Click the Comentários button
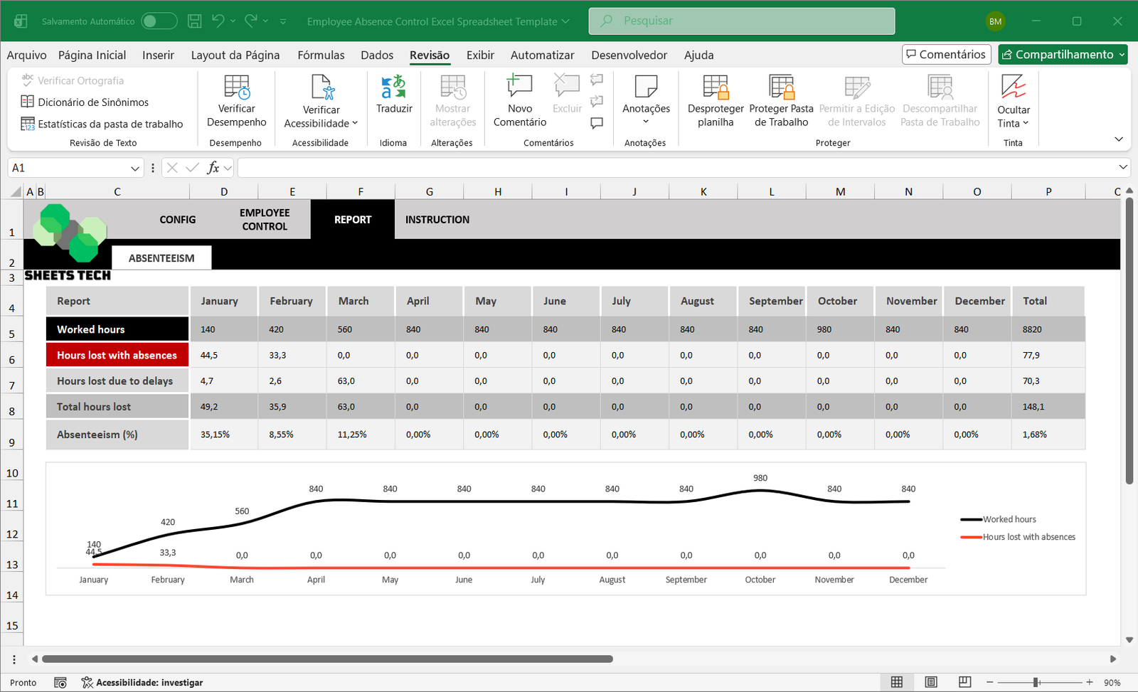Screen dimensions: 1138x692 tap(946, 54)
